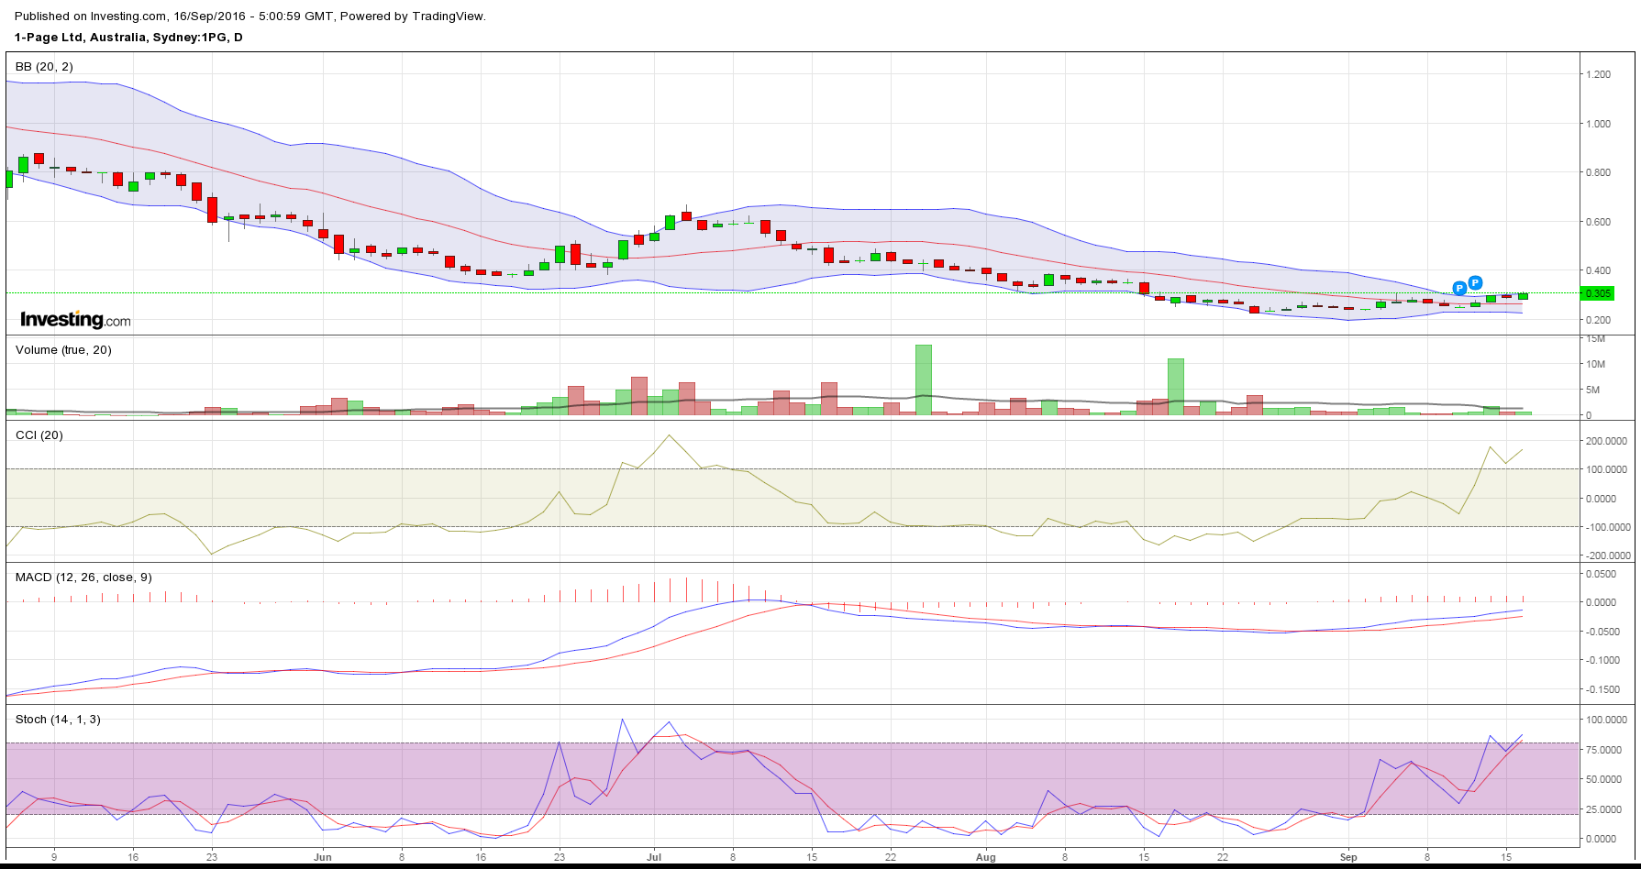The width and height of the screenshot is (1641, 869).
Task: Click the 15M volume axis value
Action: point(1595,339)
